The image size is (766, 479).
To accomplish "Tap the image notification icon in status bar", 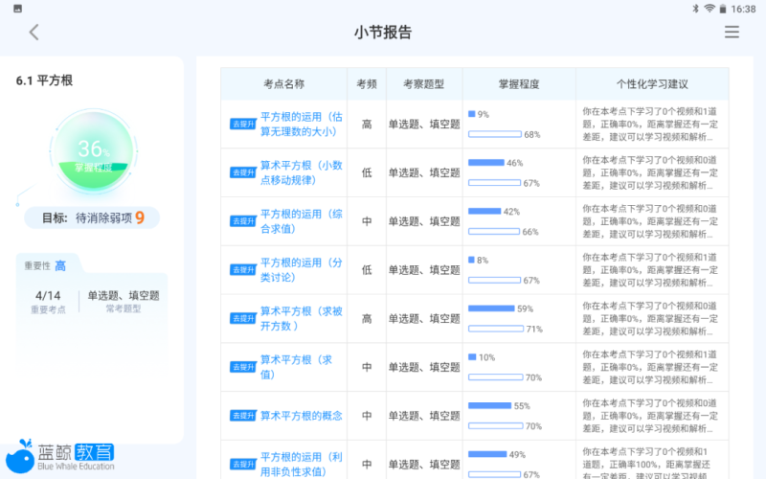I will pyautogui.click(x=17, y=8).
